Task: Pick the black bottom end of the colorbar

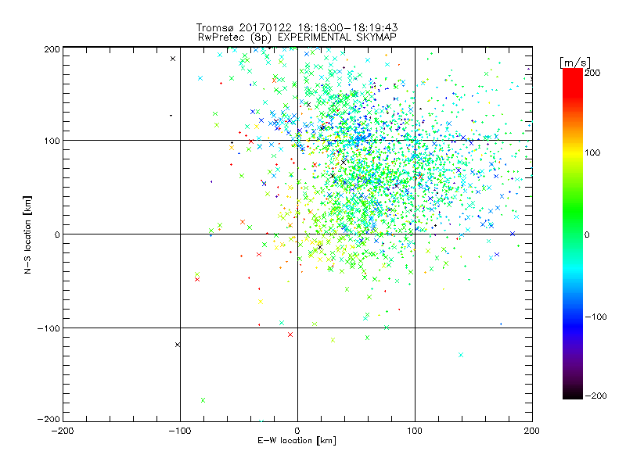Action: coord(573,396)
